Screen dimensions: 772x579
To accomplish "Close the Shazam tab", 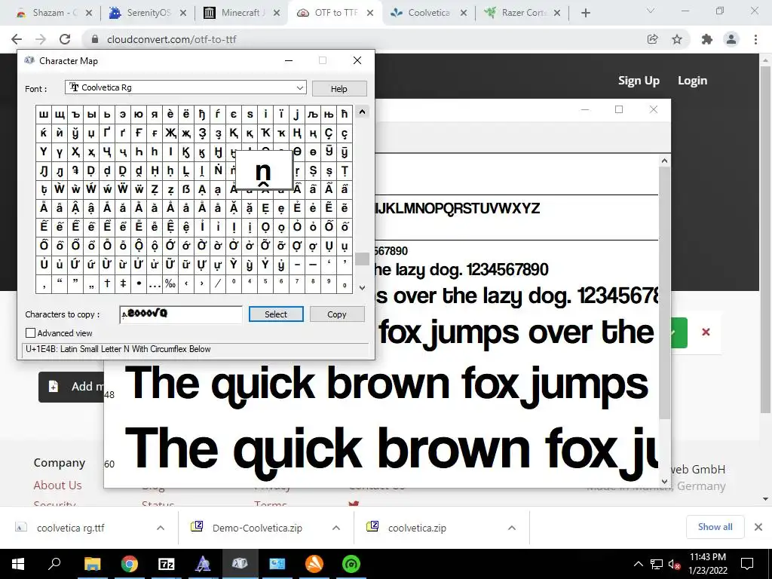I will [x=89, y=13].
